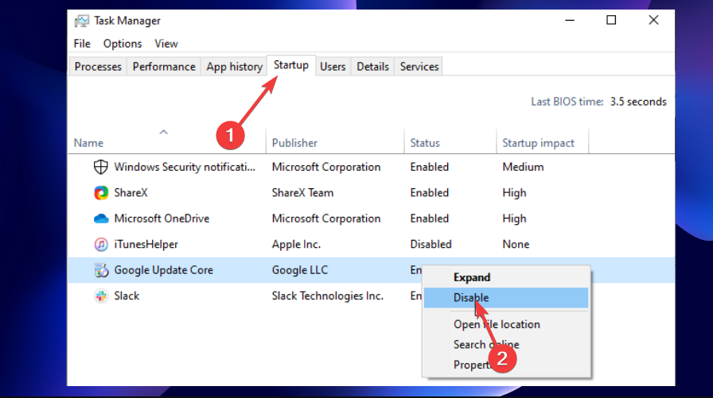Select the Slack row name
The image size is (713, 398).
click(127, 296)
